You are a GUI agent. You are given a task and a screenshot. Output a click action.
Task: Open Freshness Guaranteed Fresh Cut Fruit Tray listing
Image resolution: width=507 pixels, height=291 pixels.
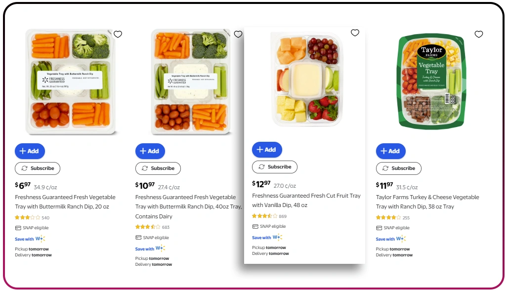pos(305,201)
